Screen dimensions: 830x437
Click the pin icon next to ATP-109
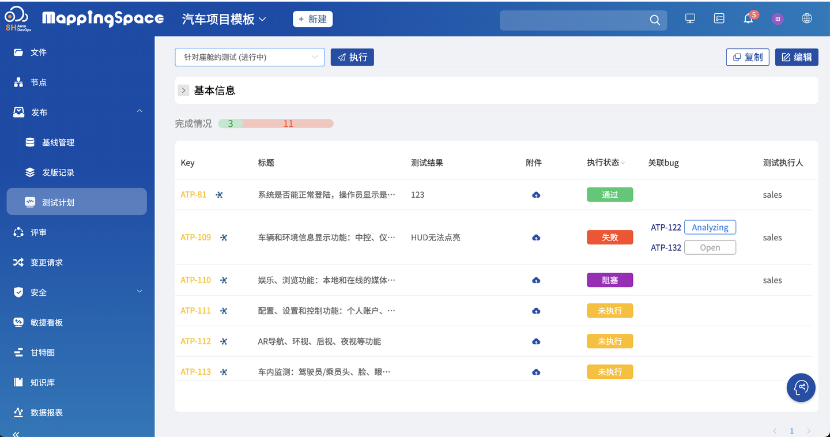point(224,238)
